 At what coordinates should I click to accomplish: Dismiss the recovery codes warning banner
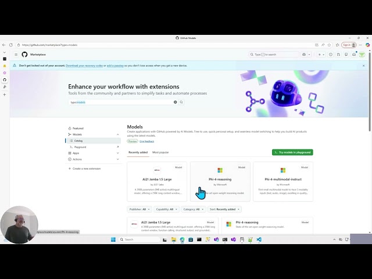click(x=363, y=66)
